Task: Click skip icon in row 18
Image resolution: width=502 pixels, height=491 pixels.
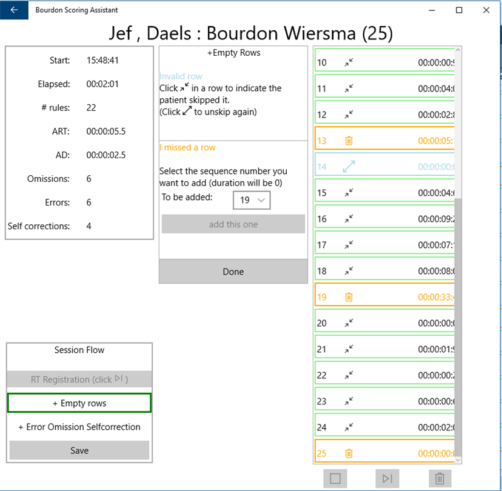Action: click(349, 271)
